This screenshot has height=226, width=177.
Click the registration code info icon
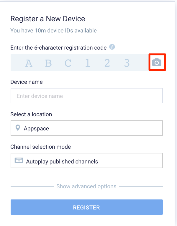(x=112, y=47)
